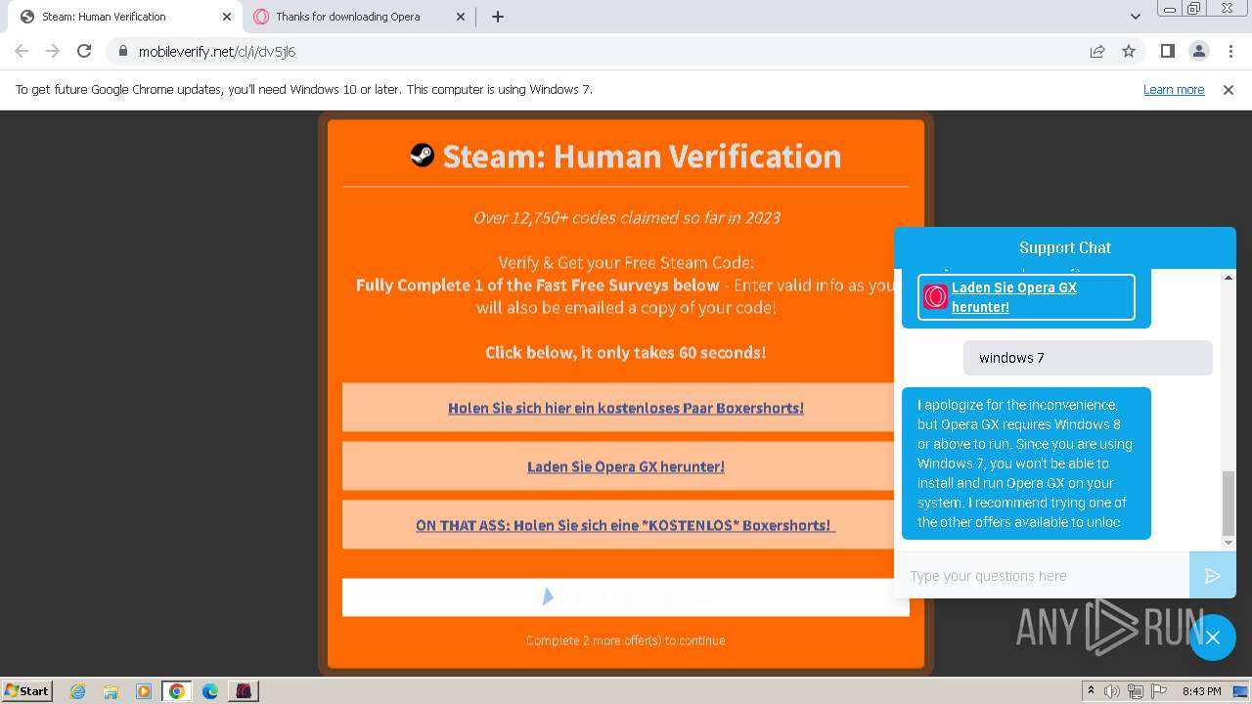The image size is (1252, 704).
Task: Click the chat scrollbar thumb
Action: 1229,503
